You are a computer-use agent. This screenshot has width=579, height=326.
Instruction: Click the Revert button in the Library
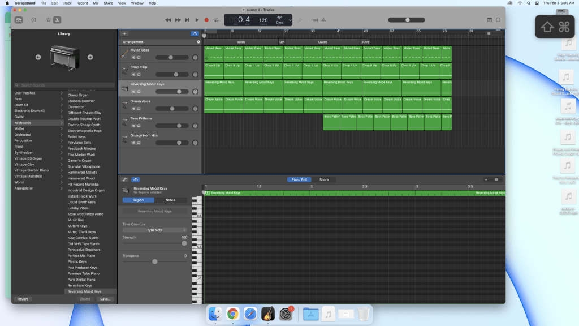(x=23, y=299)
